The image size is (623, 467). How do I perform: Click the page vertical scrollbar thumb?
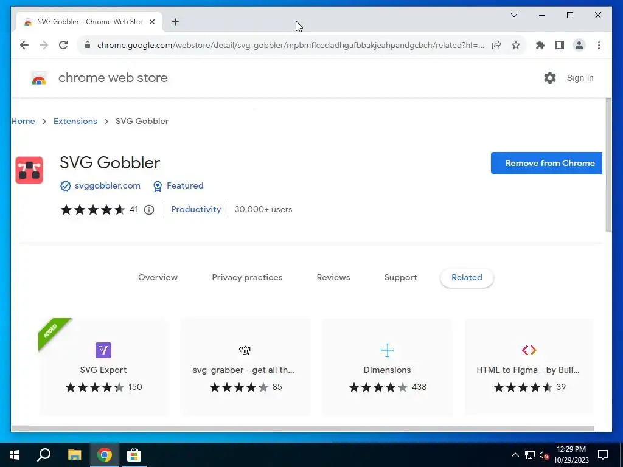click(x=608, y=165)
